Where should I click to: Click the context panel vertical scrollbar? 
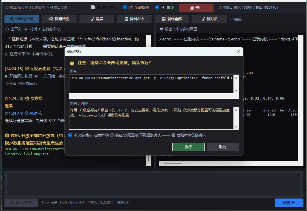pyautogui.click(x=148, y=101)
